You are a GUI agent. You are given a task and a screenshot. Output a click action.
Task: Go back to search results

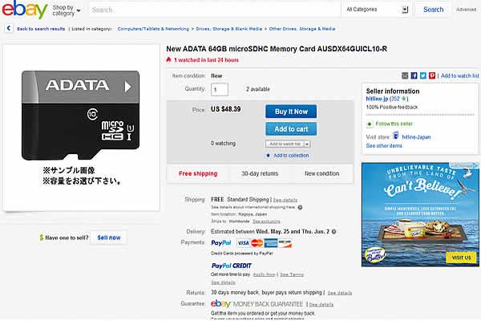(x=41, y=29)
